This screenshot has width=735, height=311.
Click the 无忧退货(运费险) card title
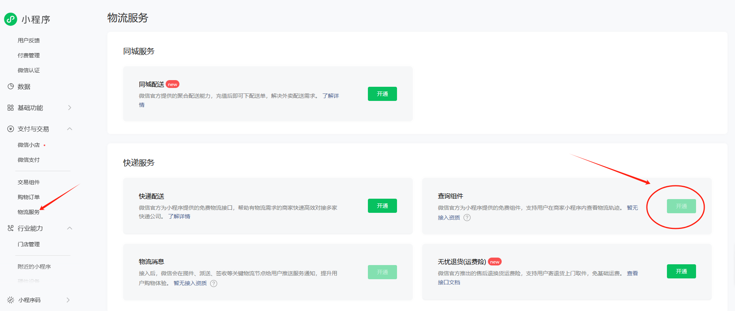point(462,262)
